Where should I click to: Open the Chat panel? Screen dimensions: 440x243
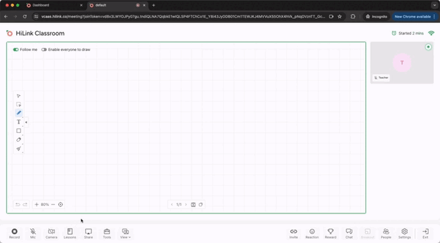point(349,233)
